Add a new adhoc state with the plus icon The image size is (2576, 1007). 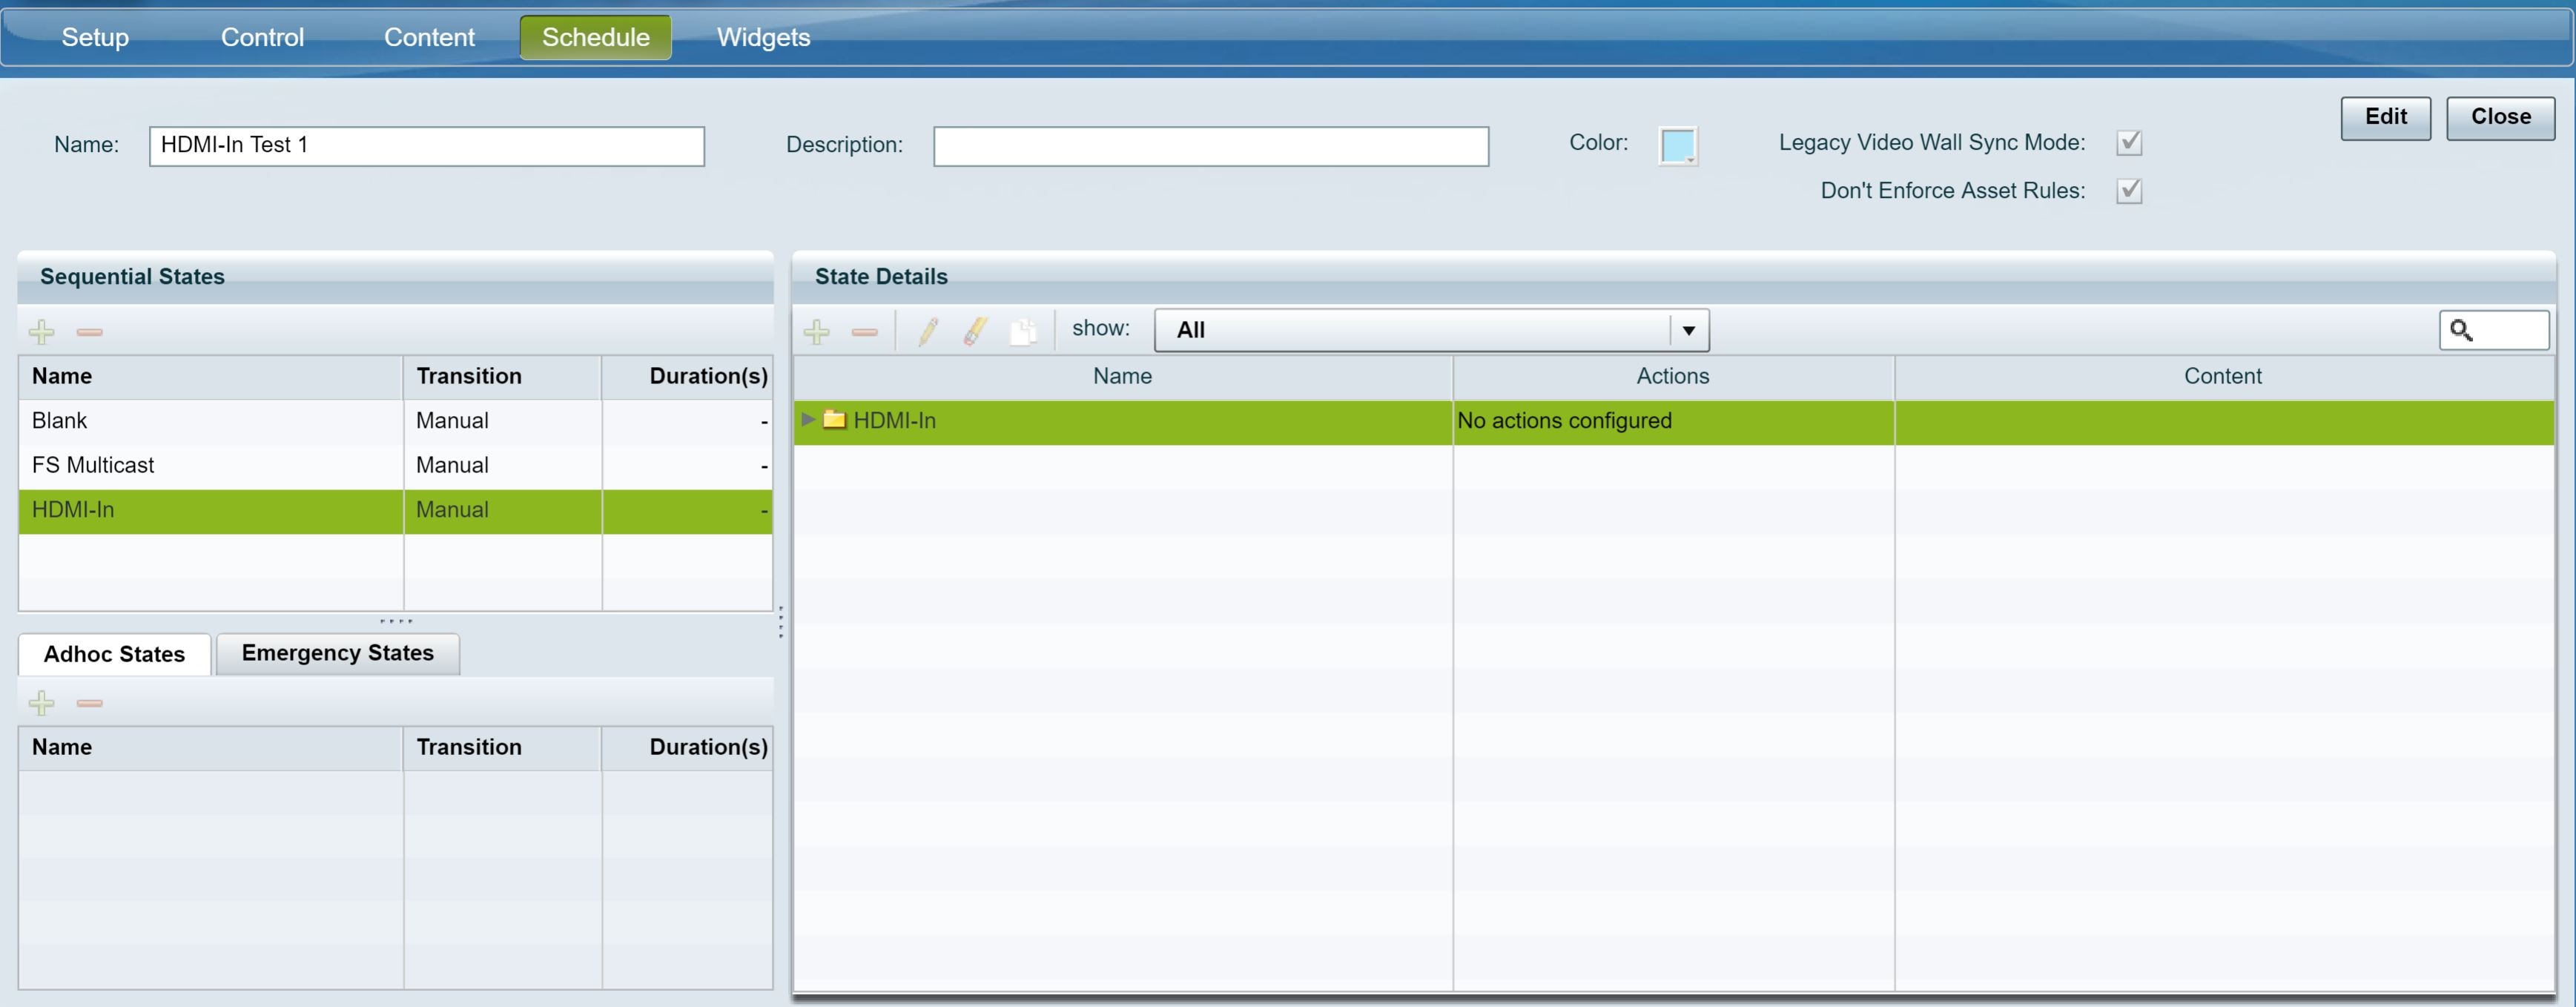pyautogui.click(x=42, y=702)
